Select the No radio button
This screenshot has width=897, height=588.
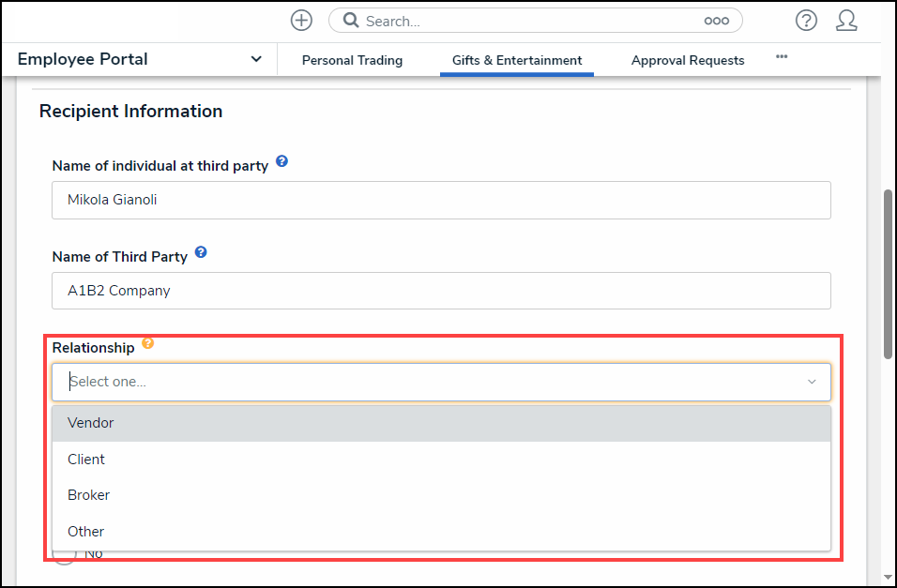[x=63, y=555]
